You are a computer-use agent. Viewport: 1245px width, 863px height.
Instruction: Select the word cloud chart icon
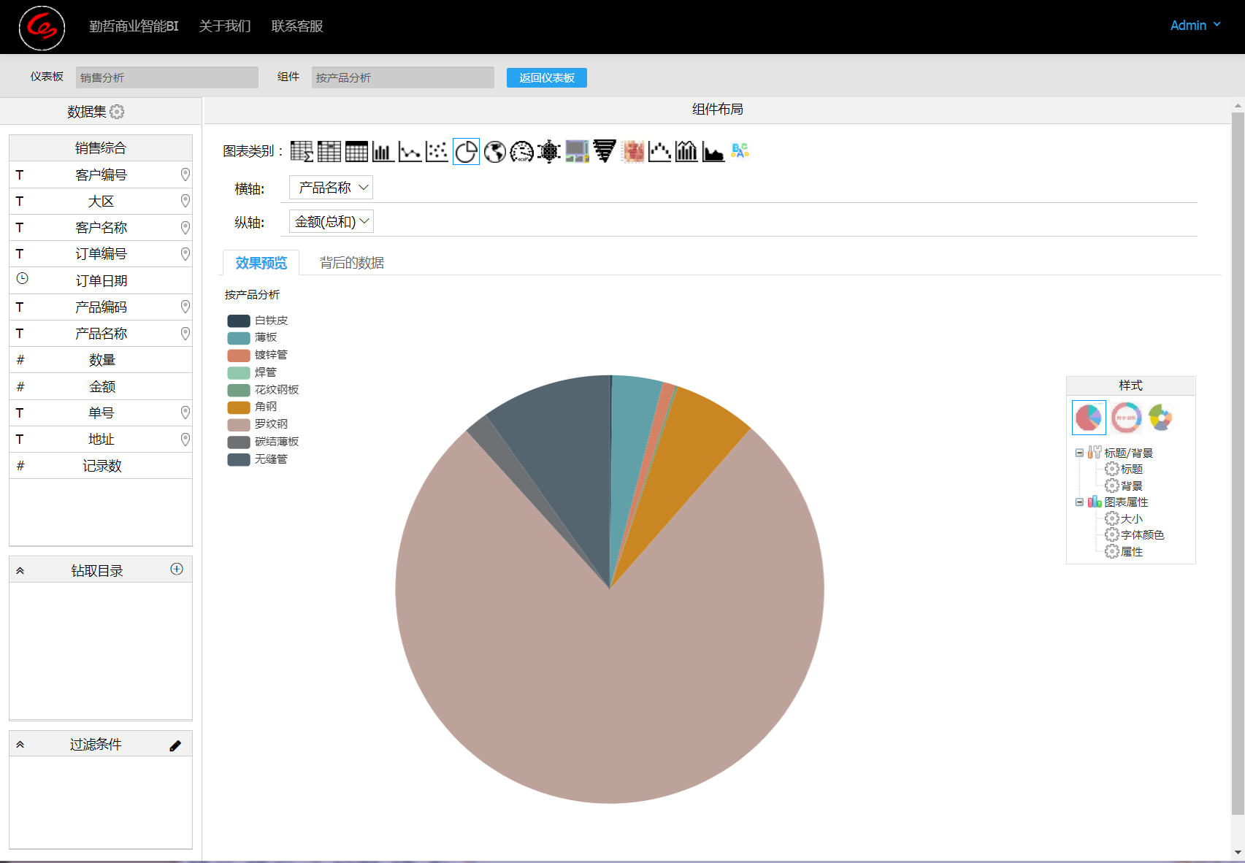(x=740, y=151)
